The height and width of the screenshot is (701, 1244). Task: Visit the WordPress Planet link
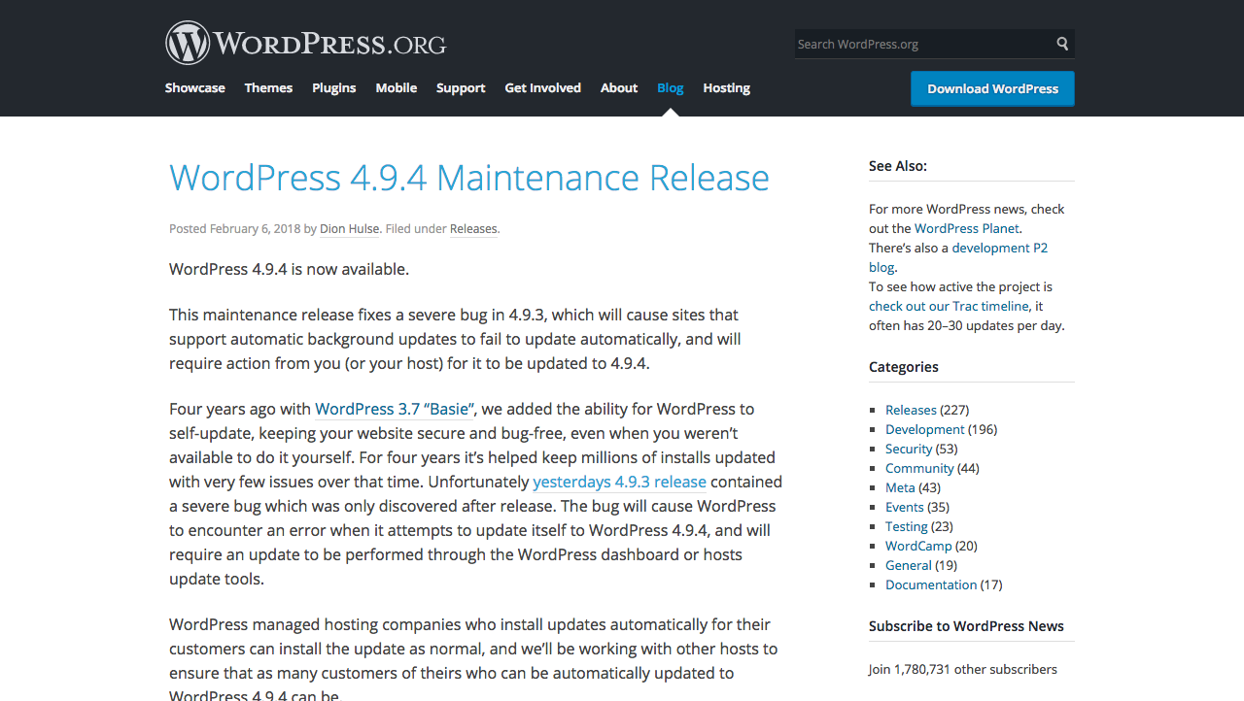pos(967,228)
